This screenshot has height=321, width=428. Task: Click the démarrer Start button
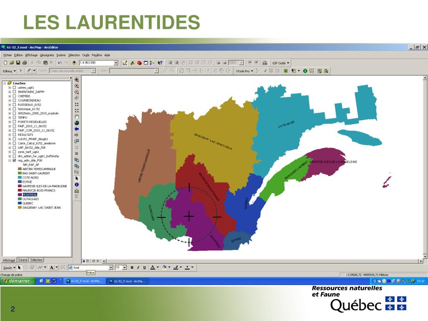click(x=18, y=281)
